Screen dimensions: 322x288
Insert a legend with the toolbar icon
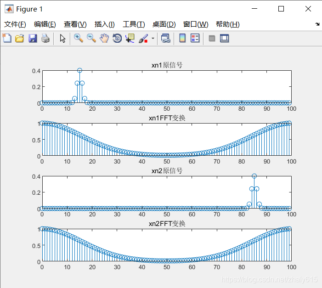tap(195, 39)
